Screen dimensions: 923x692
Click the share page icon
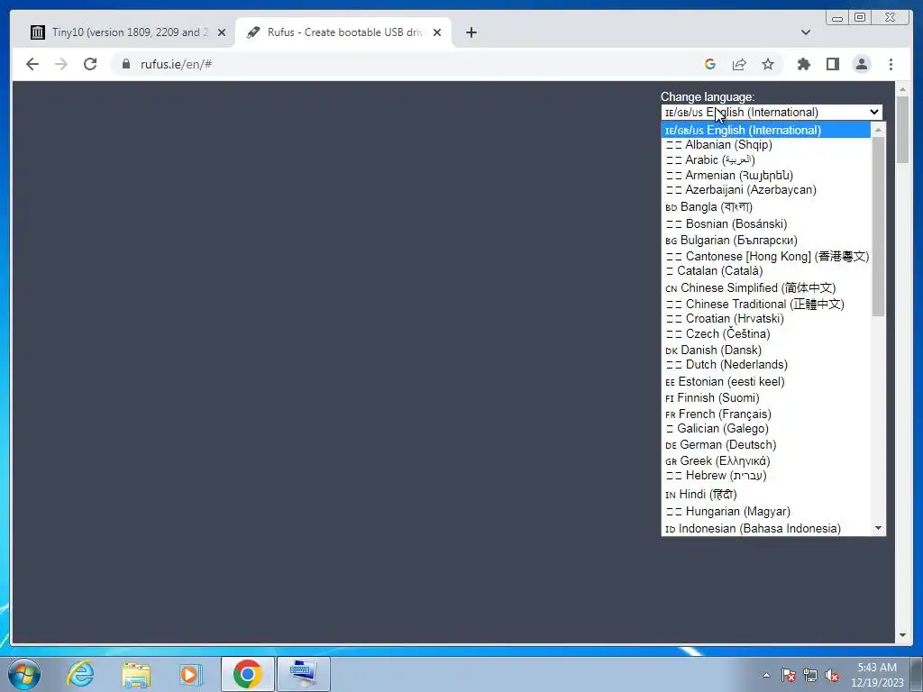point(739,64)
